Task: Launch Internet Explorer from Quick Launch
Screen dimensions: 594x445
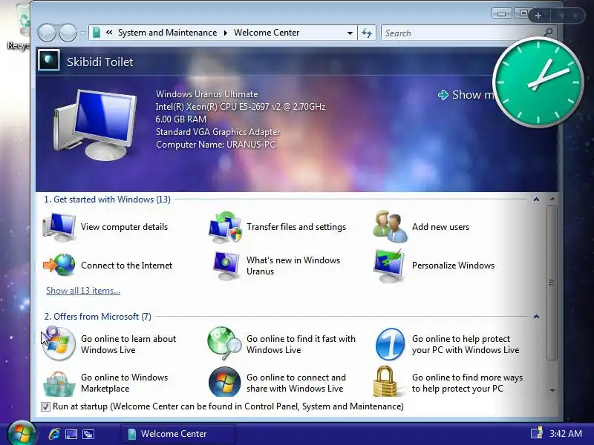Action: coord(53,434)
